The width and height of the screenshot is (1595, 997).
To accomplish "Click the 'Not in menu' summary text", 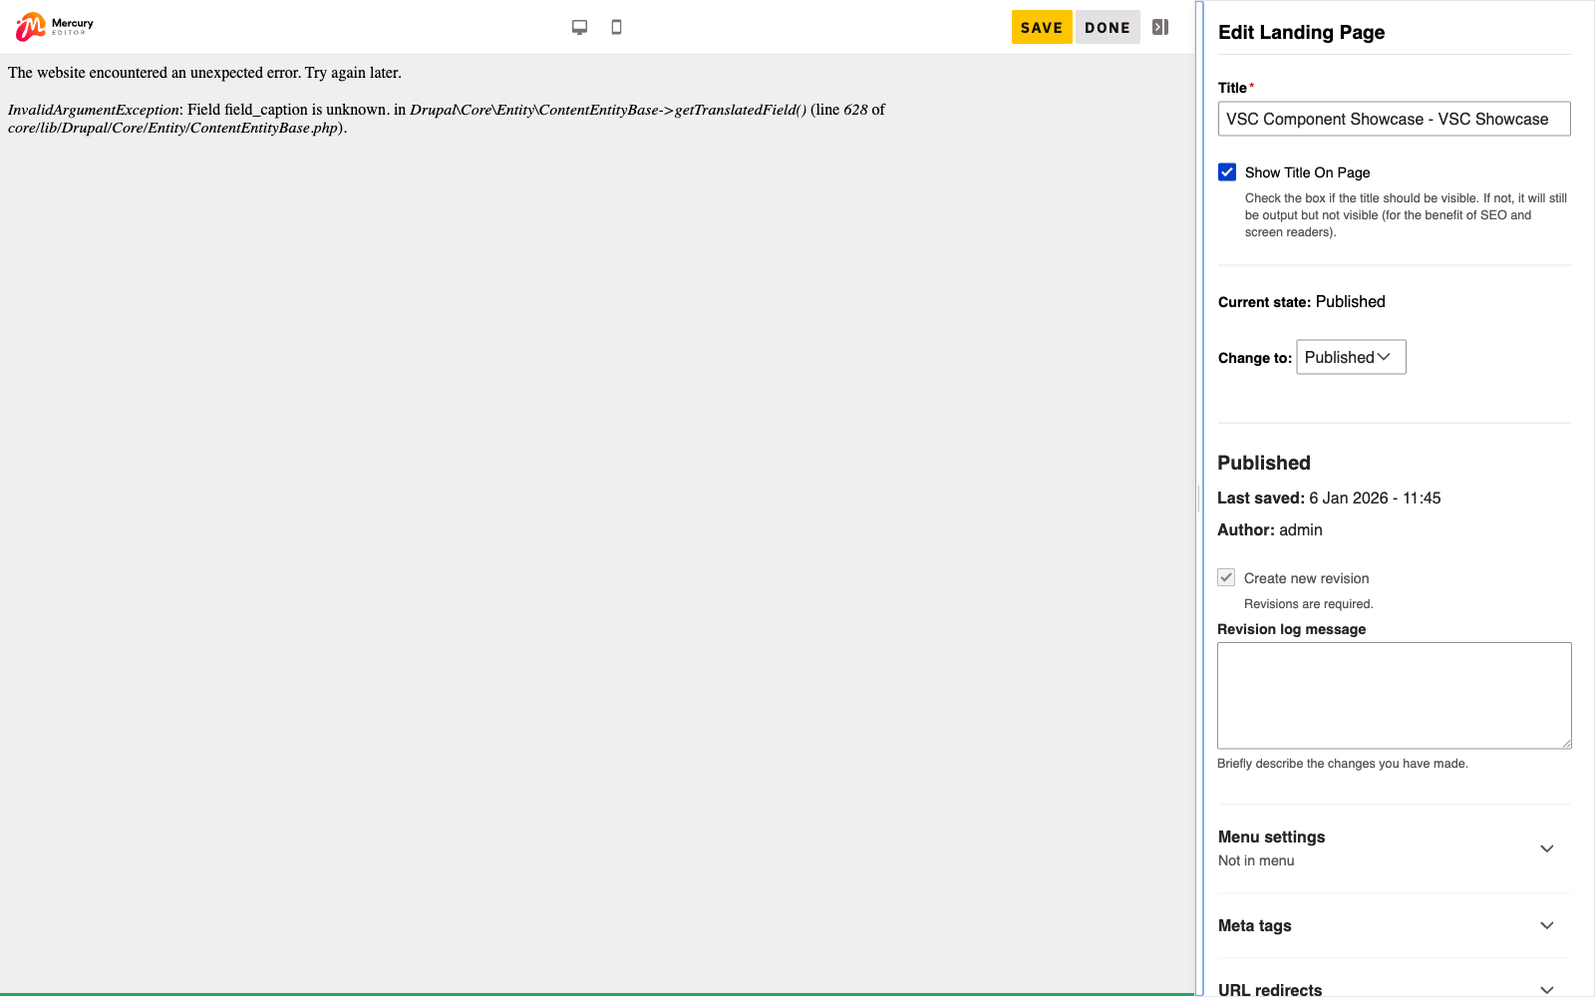I will (1256, 860).
